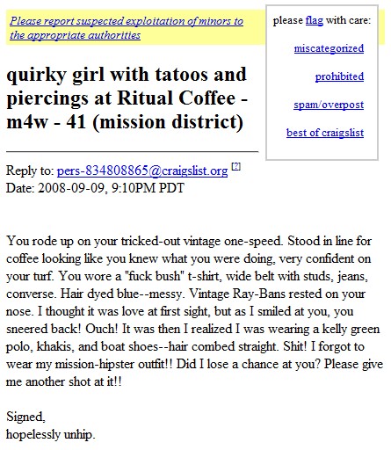
Task: Open the report exploitation of minors link
Action: (127, 28)
